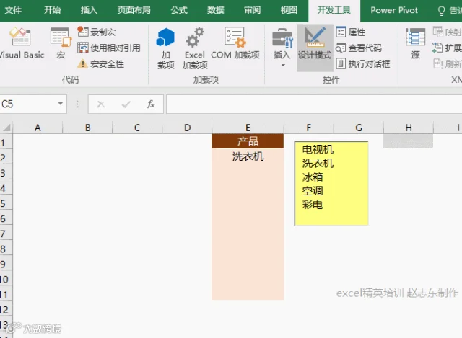This screenshot has height=338, width=462.
Task: Open 宏安全性 macro security settings
Action: point(100,63)
